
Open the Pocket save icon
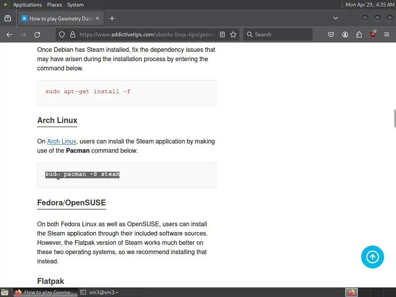pos(331,34)
